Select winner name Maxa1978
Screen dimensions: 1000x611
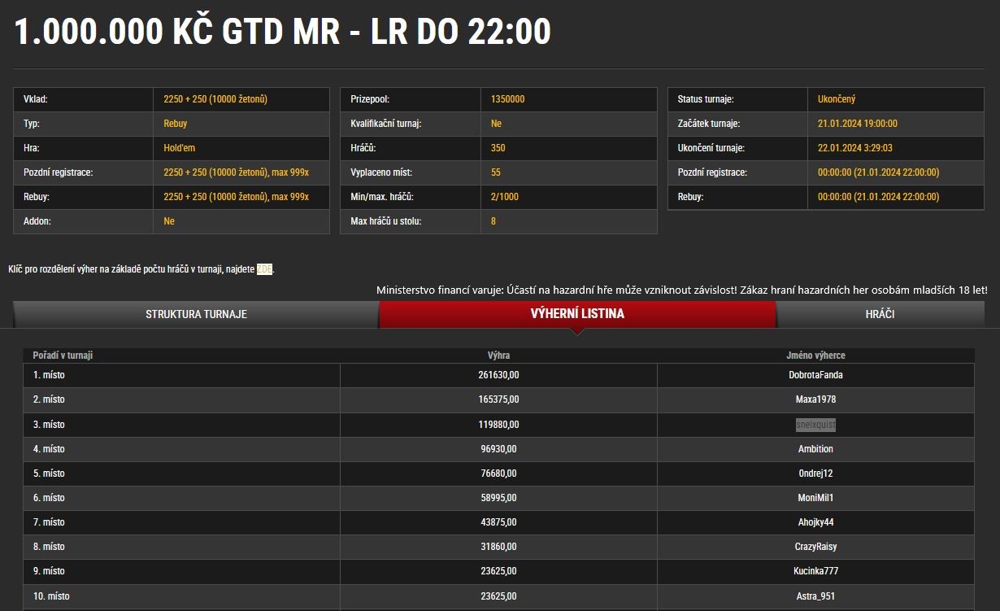click(815, 400)
